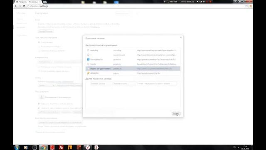Screen dimensions: 266x150
Task: Click the recorder pencil draw icon
Action: (204, 2)
